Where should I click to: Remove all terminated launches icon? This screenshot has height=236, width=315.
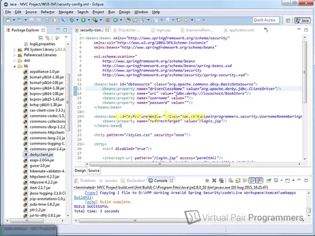coord(221,181)
